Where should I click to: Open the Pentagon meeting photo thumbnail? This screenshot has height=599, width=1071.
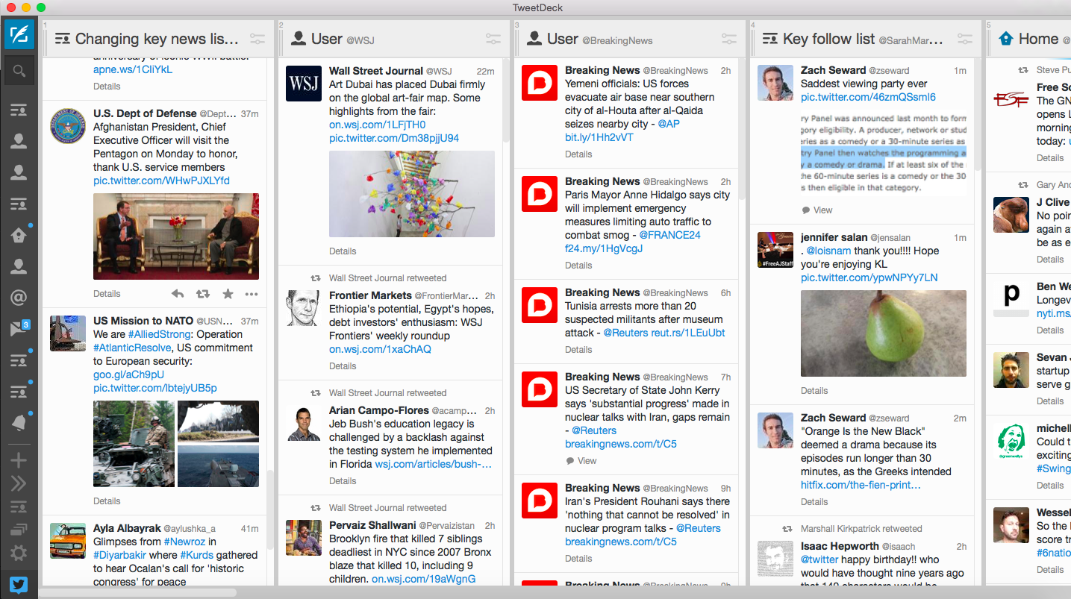point(176,236)
